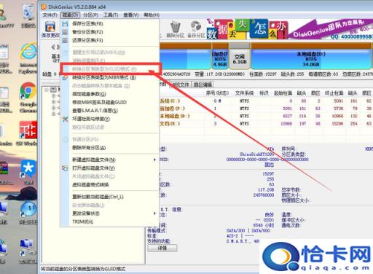Choose 虚拟磁盘格式转换 menu entry
The height and width of the screenshot is (274, 373).
pos(110,184)
